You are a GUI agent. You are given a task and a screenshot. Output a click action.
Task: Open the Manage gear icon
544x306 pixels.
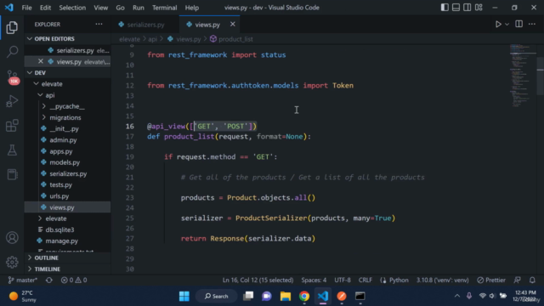point(12,263)
